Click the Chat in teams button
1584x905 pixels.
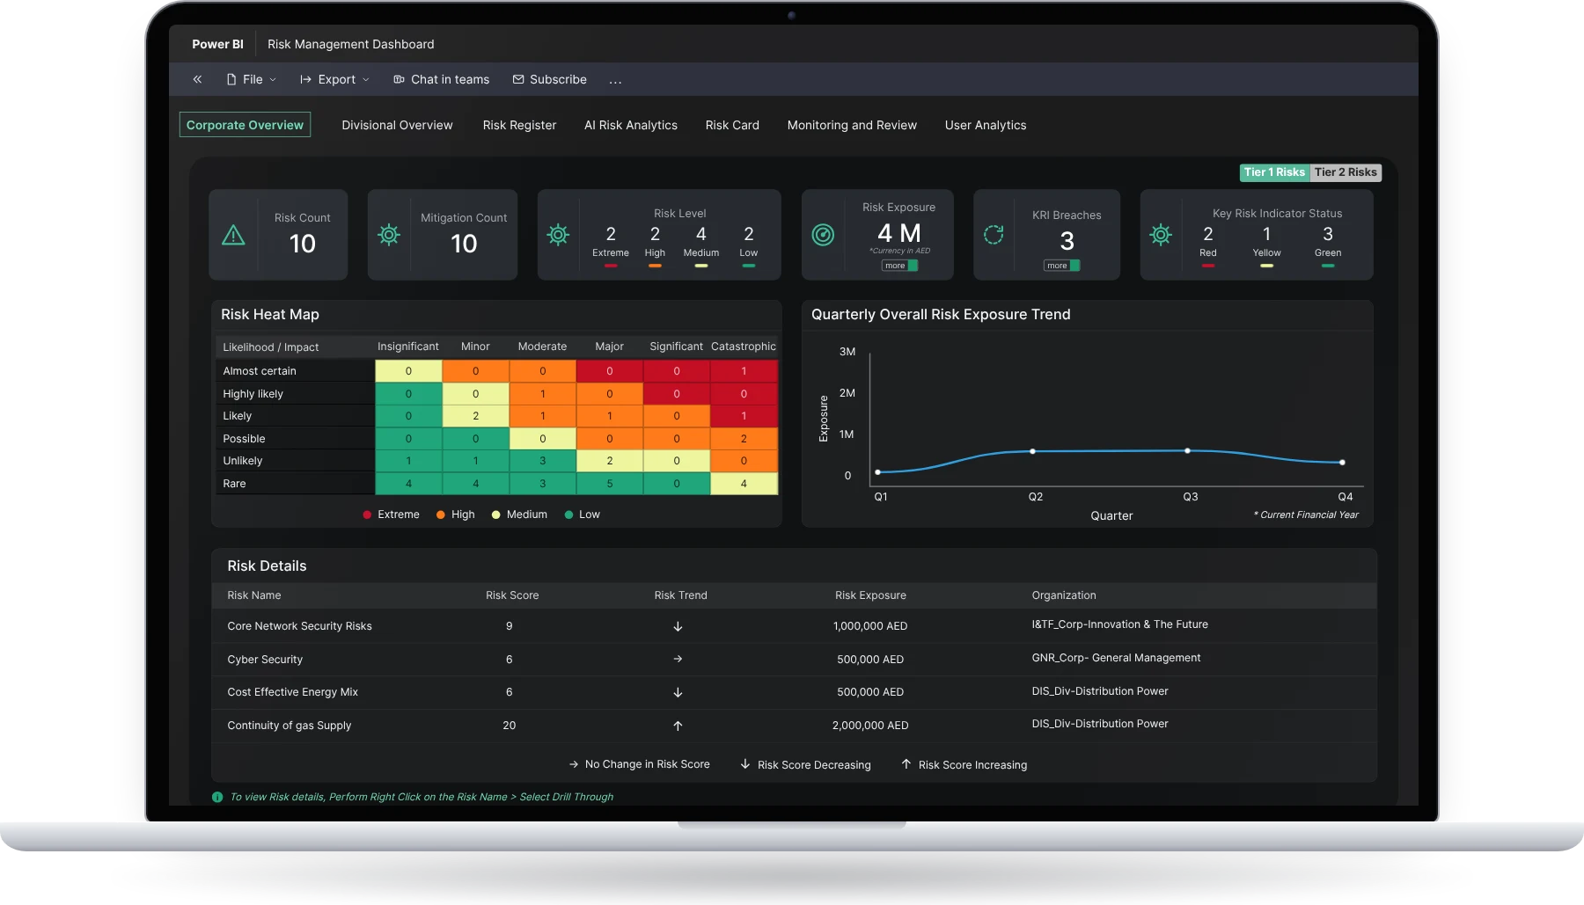click(442, 79)
